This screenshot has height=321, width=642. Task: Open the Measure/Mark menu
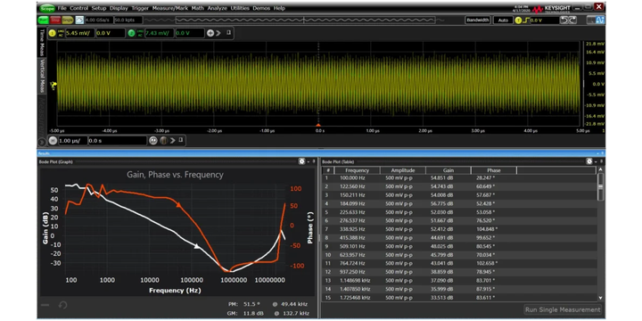(x=170, y=8)
